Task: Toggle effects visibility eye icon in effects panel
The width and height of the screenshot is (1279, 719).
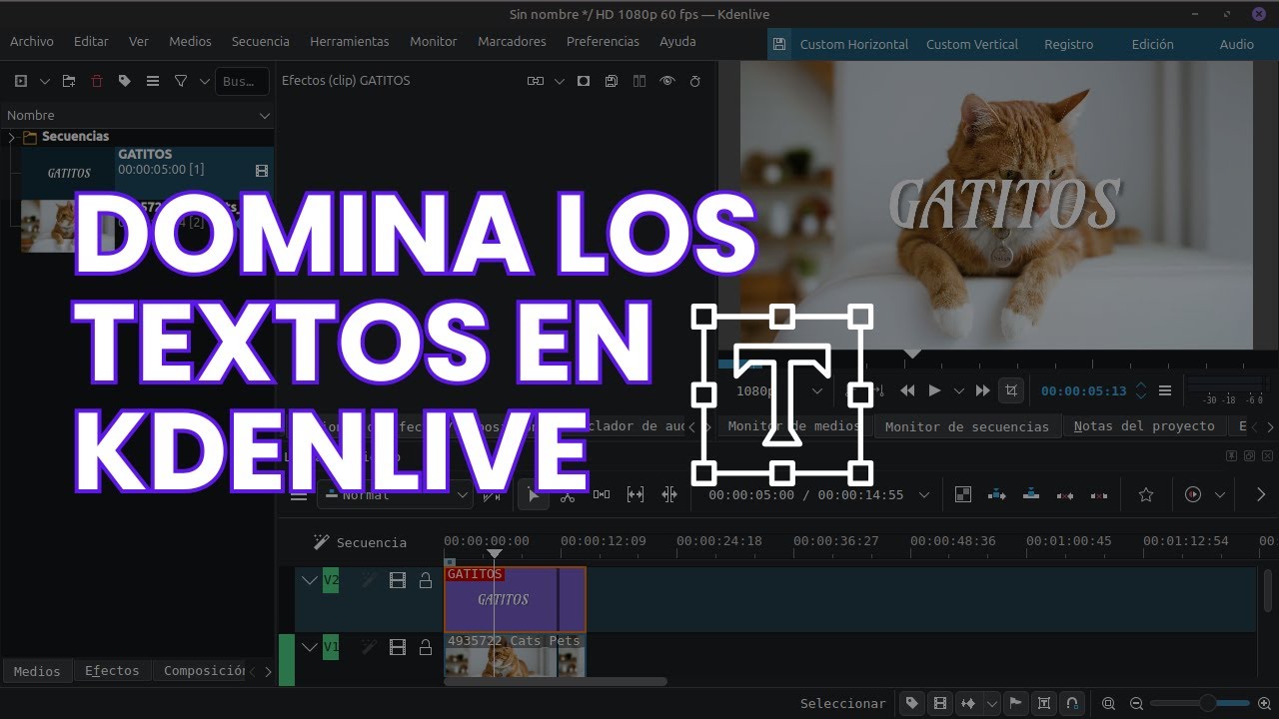Action: (x=667, y=81)
